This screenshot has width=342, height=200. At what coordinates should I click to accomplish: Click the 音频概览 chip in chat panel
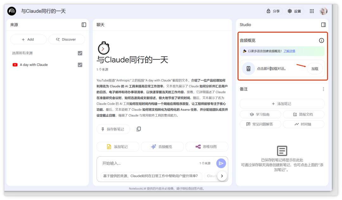pyautogui.click(x=162, y=147)
